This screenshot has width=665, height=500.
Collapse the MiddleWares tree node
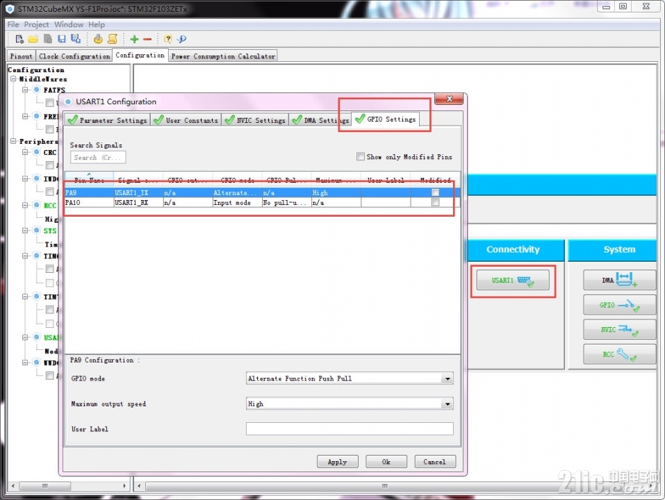(x=14, y=79)
